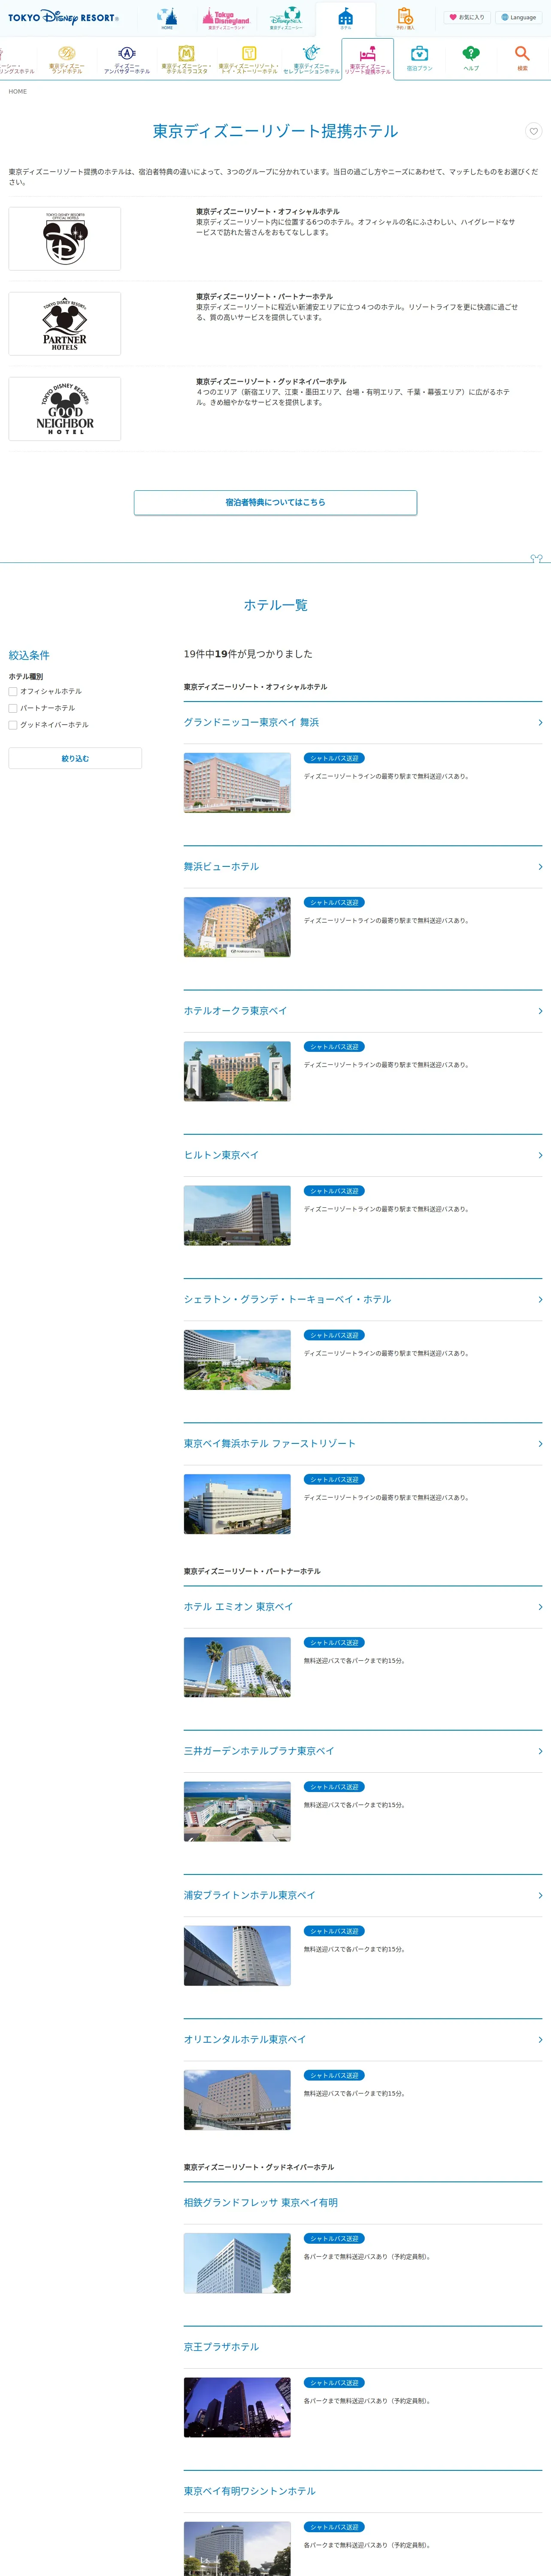
Task: Click ホテルオークラ東京ベイ photo
Action: coord(237,1071)
